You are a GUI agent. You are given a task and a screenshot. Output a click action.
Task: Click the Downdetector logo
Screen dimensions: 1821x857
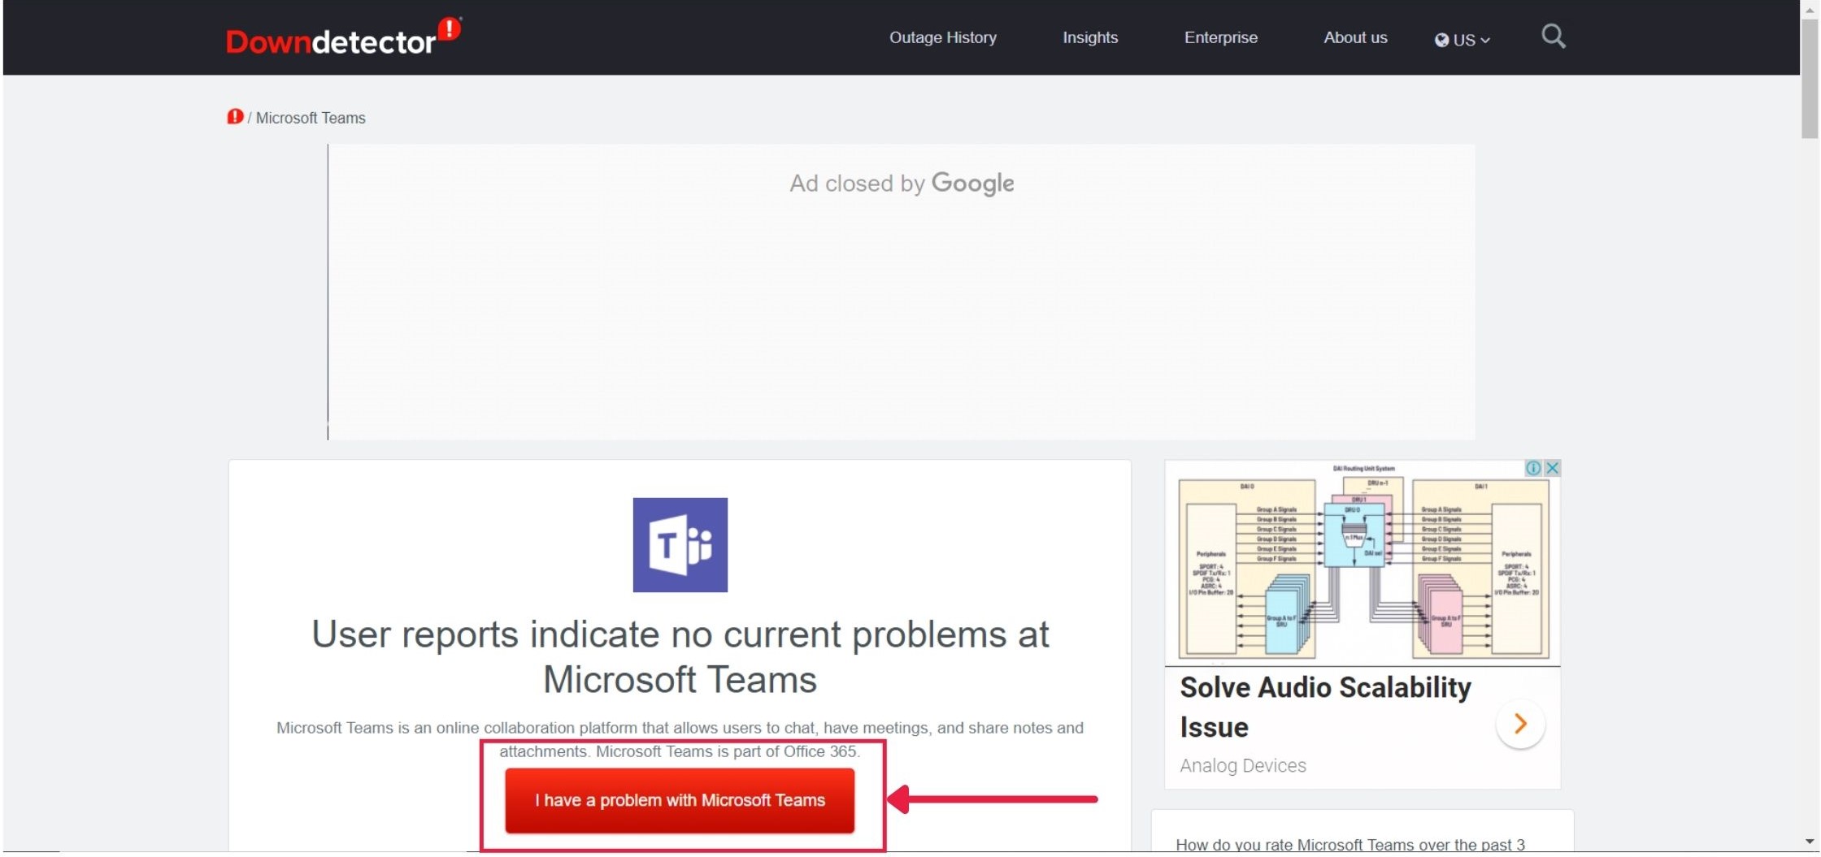pos(341,37)
